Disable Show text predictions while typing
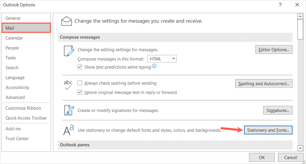Screen dimensions: 306x164 click(x=80, y=67)
